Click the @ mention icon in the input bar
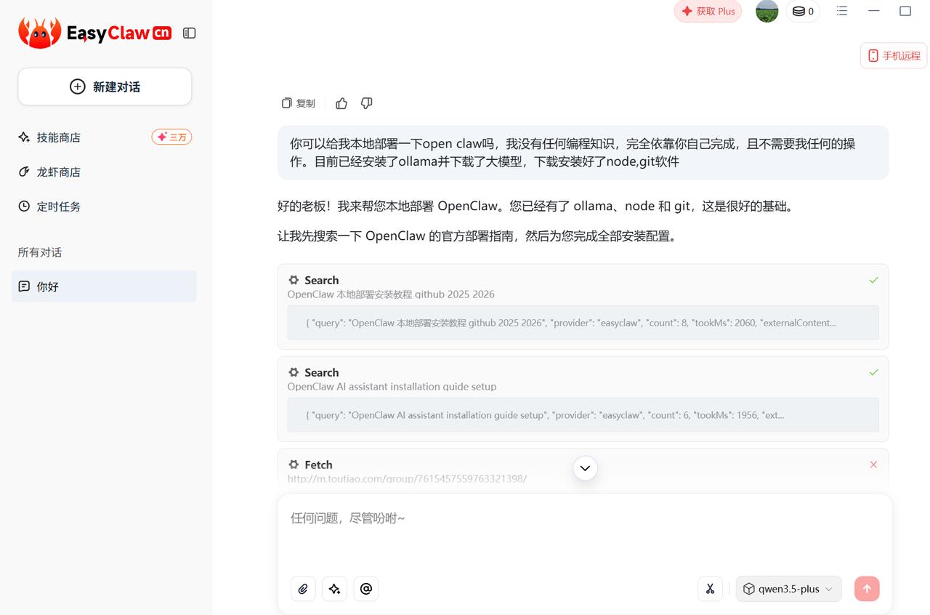This screenshot has height=615, width=930. tap(365, 589)
